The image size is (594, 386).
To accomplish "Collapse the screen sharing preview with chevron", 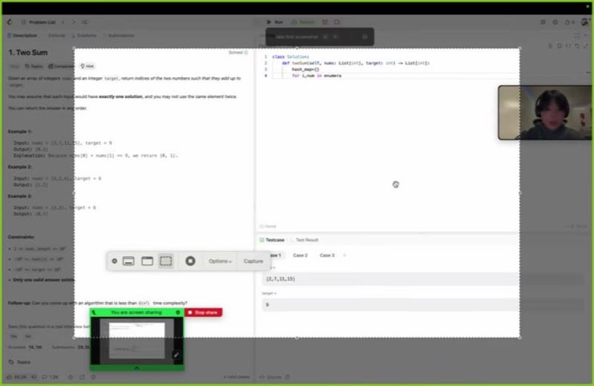I will (x=136, y=367).
